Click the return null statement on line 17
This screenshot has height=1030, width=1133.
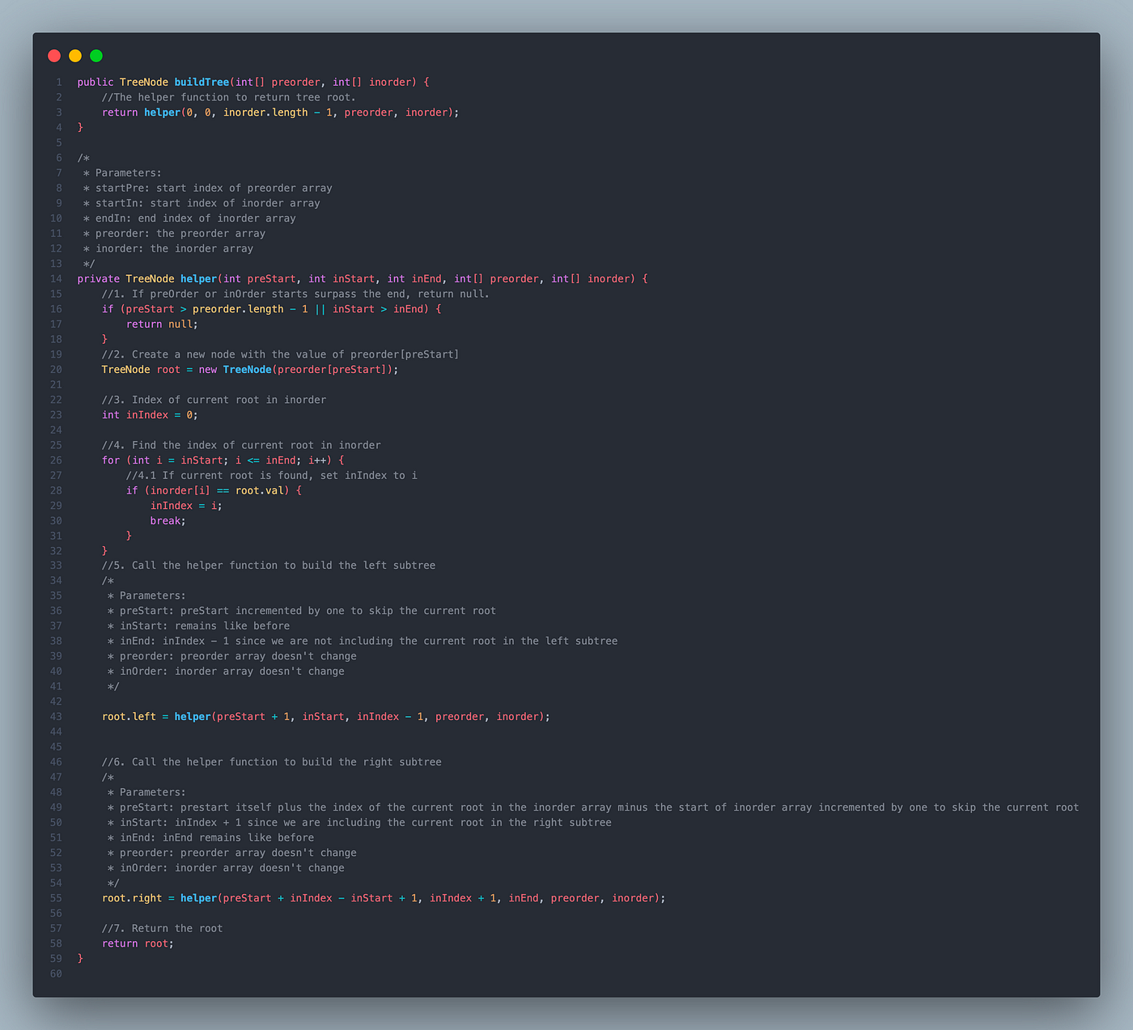pos(162,324)
